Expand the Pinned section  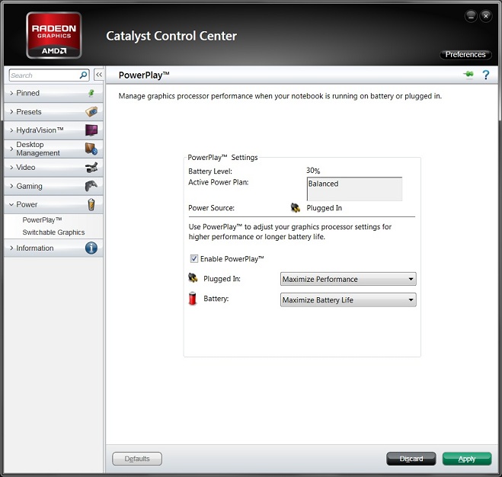coord(53,93)
